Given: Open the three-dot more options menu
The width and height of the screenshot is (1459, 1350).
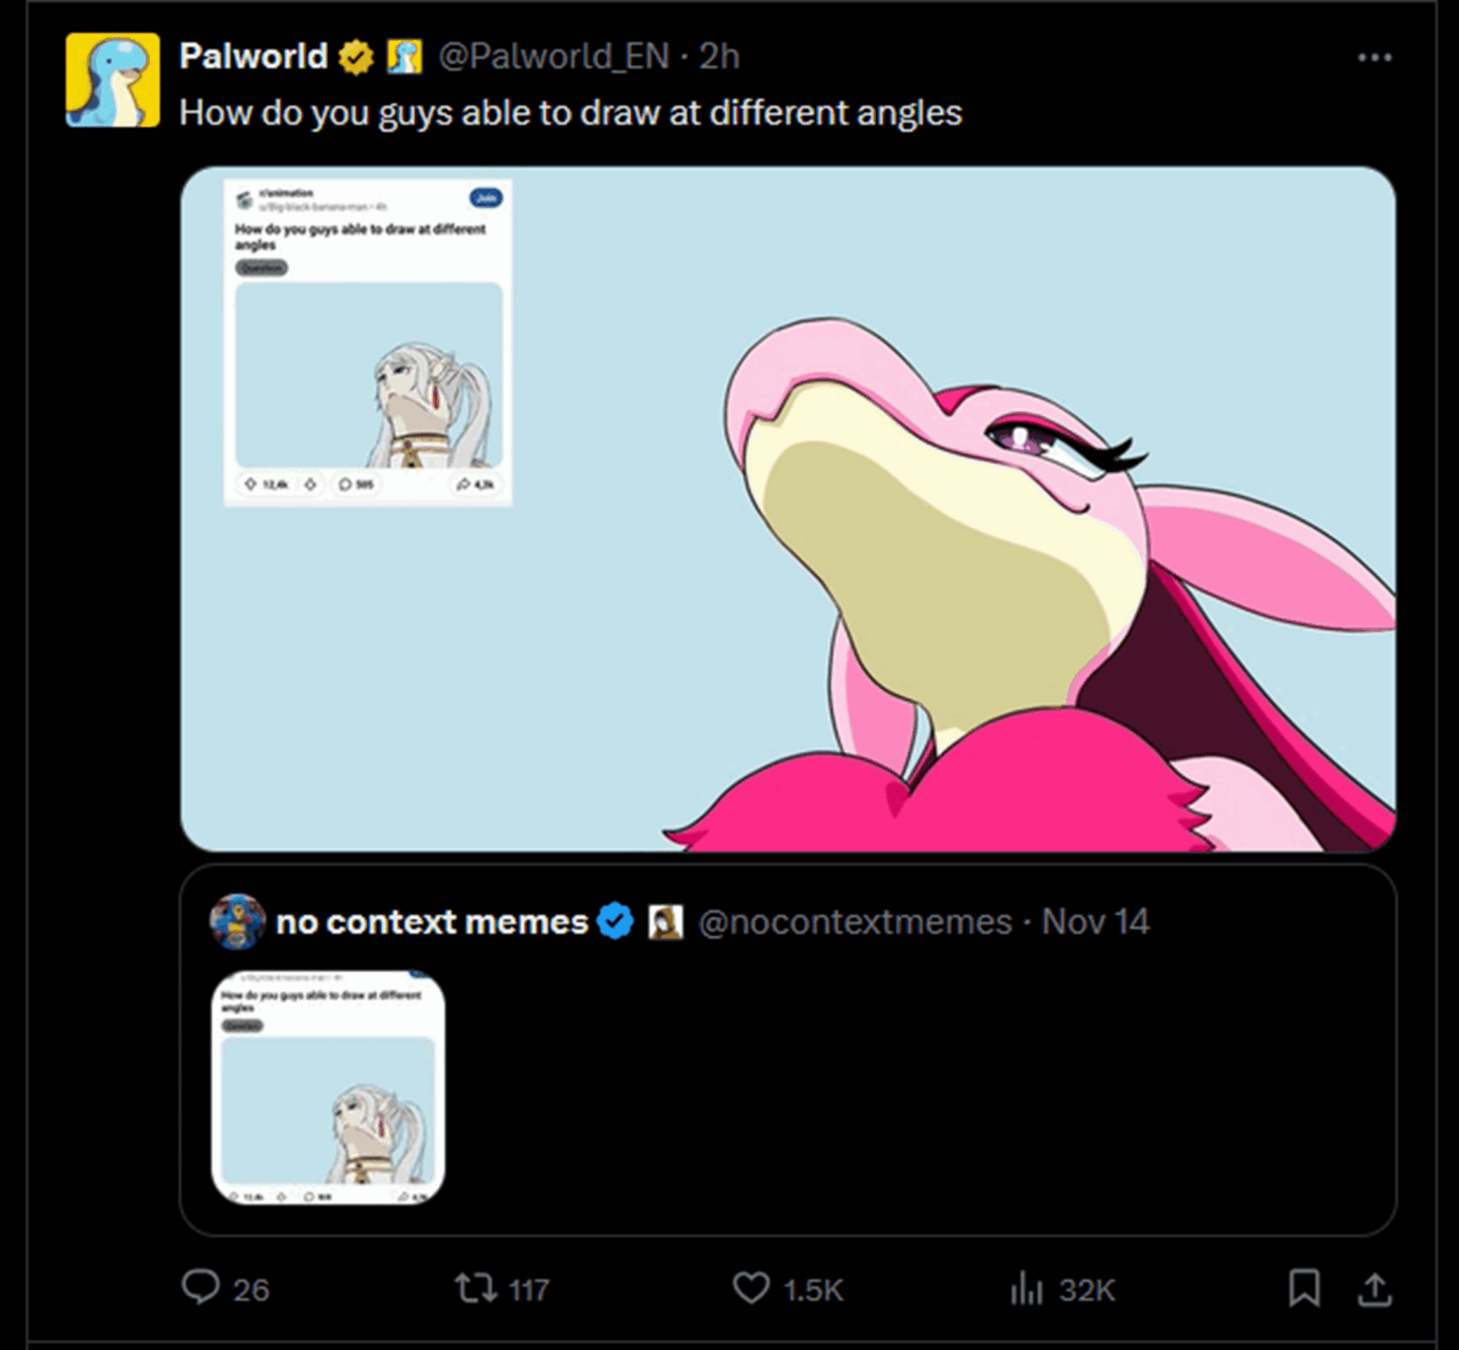Looking at the screenshot, I should [1374, 58].
